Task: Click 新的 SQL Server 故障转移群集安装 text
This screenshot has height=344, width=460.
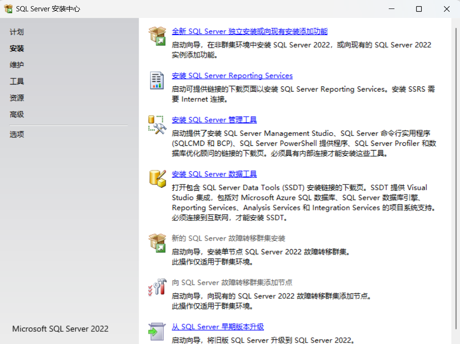Action: tap(228, 238)
